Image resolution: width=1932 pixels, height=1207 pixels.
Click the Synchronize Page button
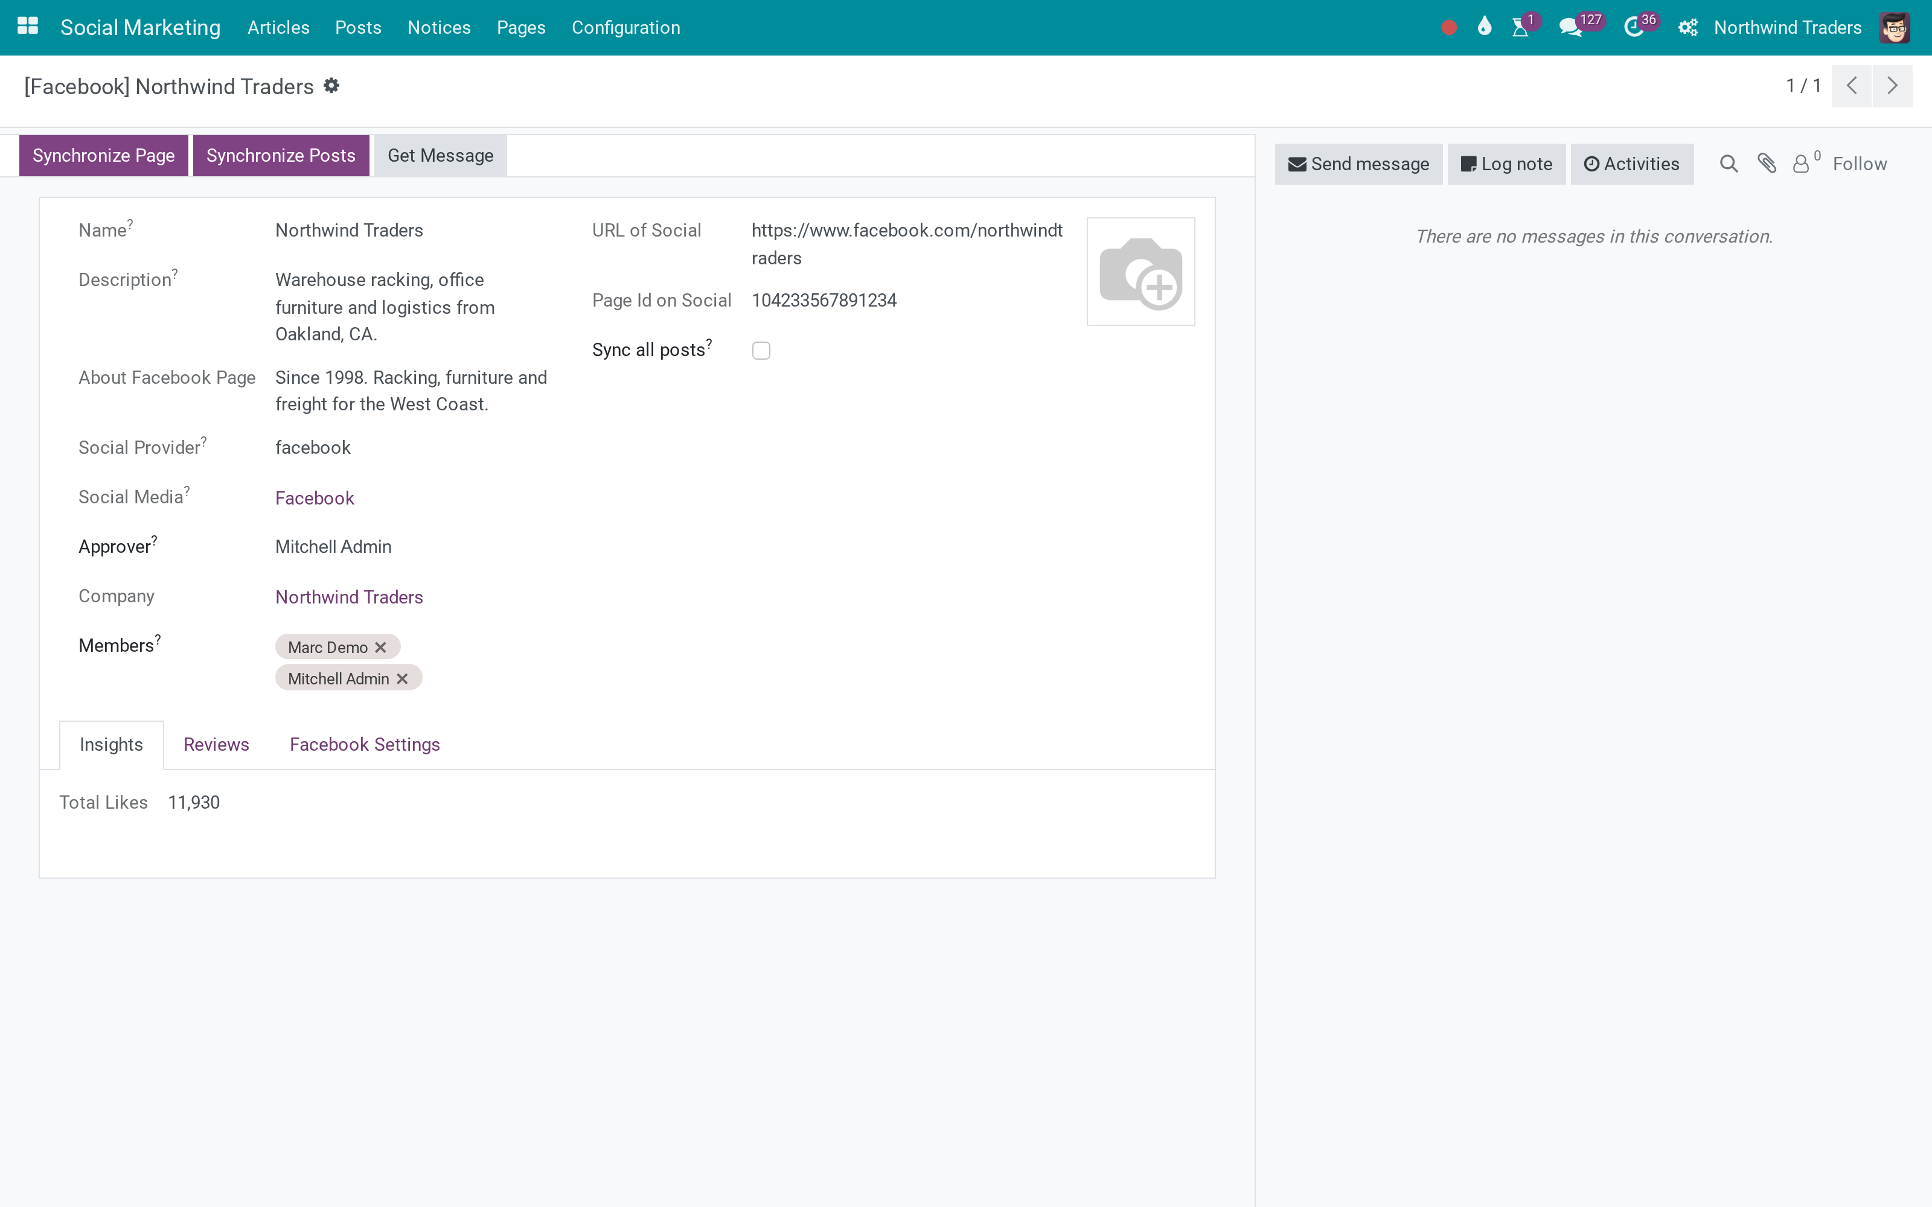click(x=104, y=156)
